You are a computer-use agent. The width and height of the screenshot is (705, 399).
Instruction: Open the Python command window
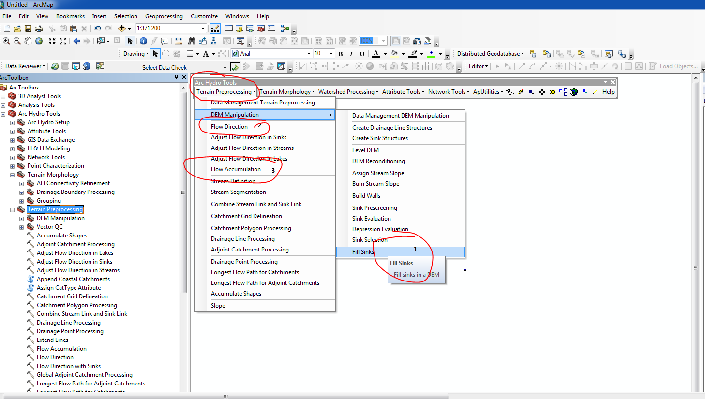click(271, 29)
